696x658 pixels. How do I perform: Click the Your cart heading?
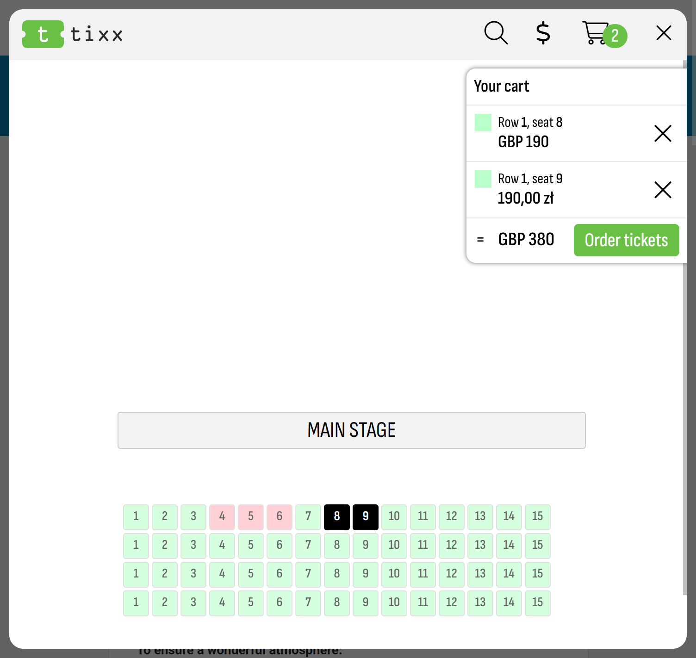tap(502, 87)
